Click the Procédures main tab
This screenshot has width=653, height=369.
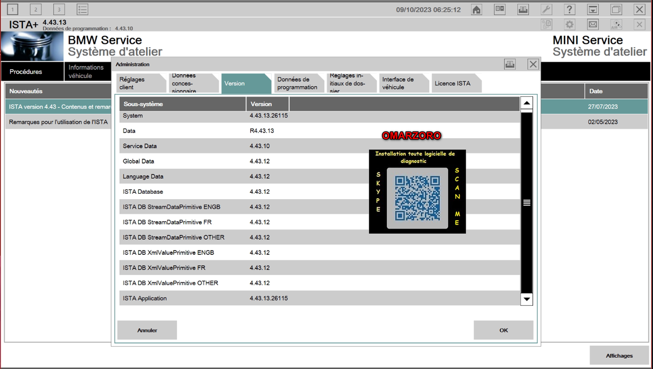click(32, 71)
